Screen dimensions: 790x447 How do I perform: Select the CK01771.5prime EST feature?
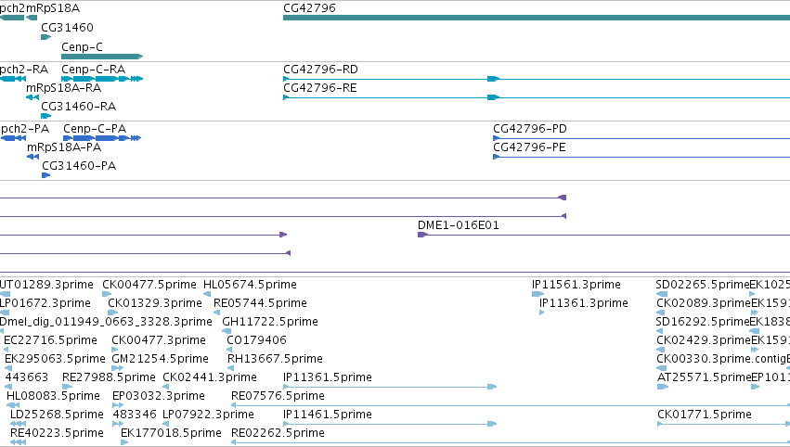click(723, 424)
